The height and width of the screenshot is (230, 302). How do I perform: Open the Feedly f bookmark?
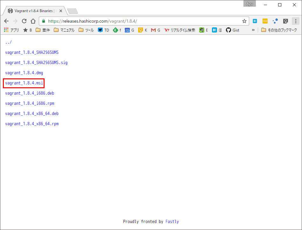tap(117, 30)
